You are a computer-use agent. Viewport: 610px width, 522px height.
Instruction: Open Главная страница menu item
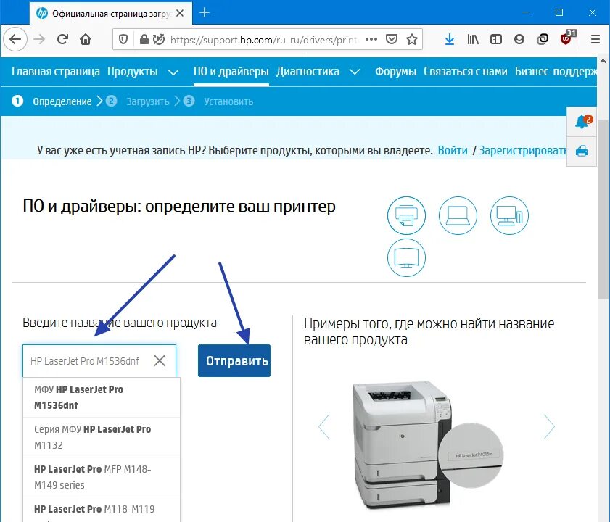56,72
